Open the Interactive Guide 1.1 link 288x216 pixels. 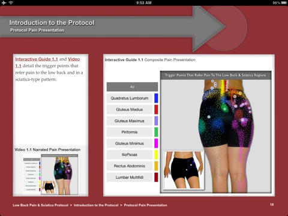pos(37,59)
